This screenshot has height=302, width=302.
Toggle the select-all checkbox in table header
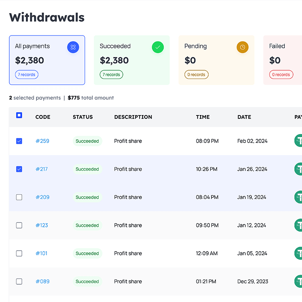[19, 115]
